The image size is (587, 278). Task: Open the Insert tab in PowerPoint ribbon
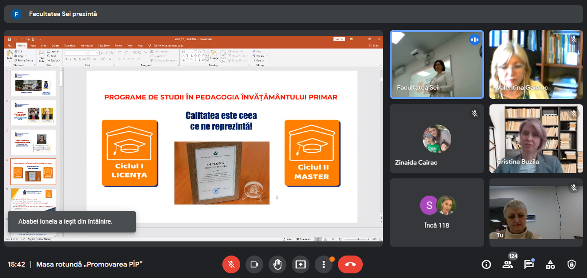pyautogui.click(x=33, y=46)
